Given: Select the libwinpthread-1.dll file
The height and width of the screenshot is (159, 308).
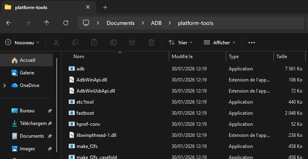Looking at the screenshot, I should 186,135.
